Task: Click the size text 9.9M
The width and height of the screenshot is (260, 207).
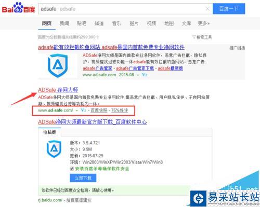Action: click(x=87, y=149)
